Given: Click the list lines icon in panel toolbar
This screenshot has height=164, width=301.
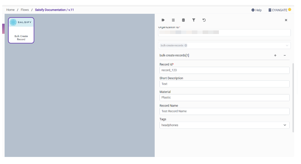Looking at the screenshot, I should pos(173,20).
